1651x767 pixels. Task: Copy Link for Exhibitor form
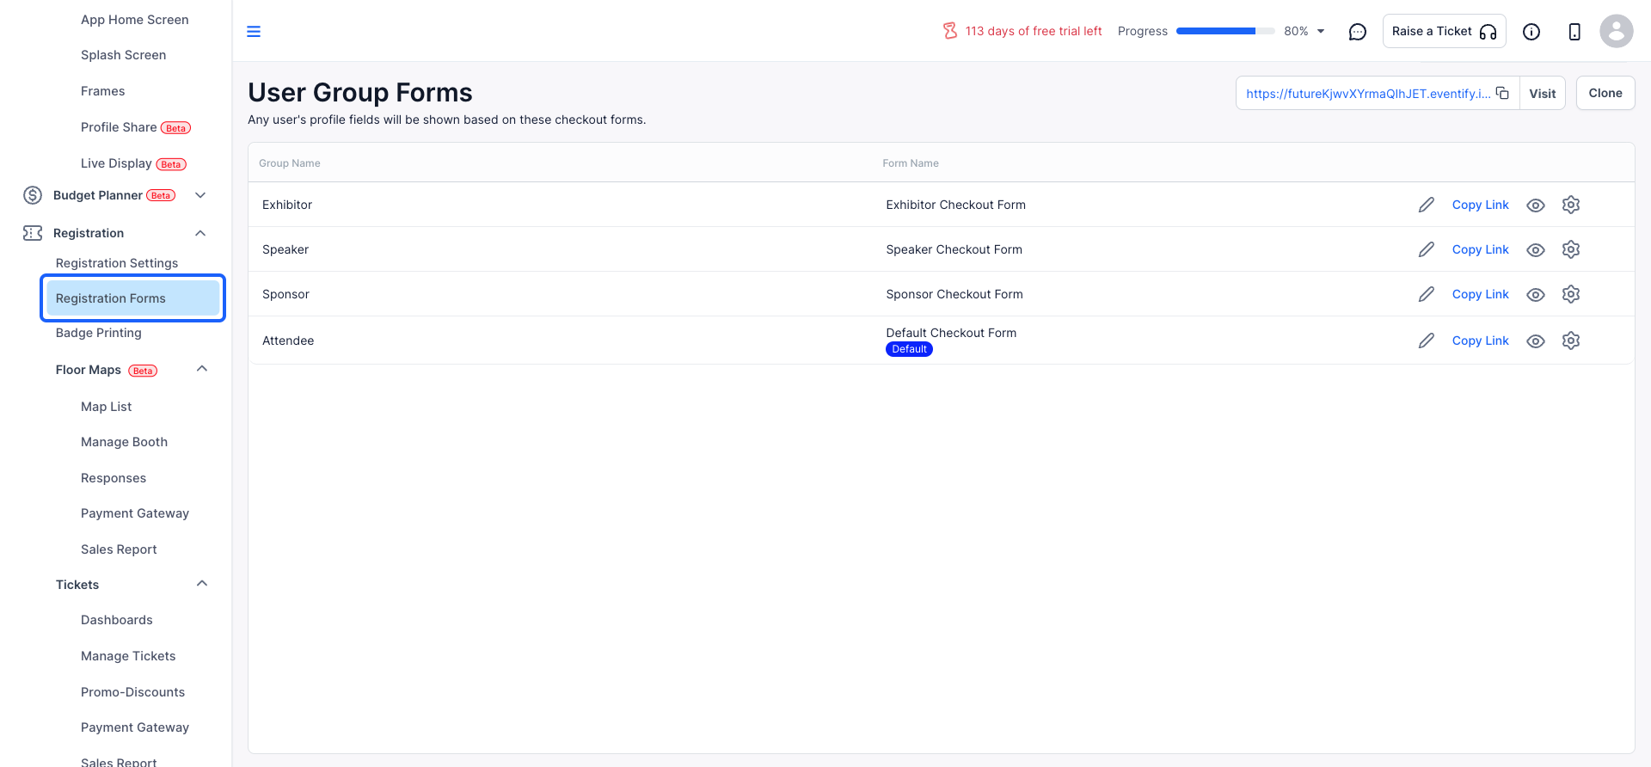pyautogui.click(x=1481, y=205)
